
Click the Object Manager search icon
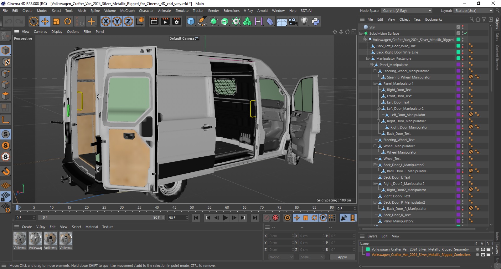pos(472,19)
